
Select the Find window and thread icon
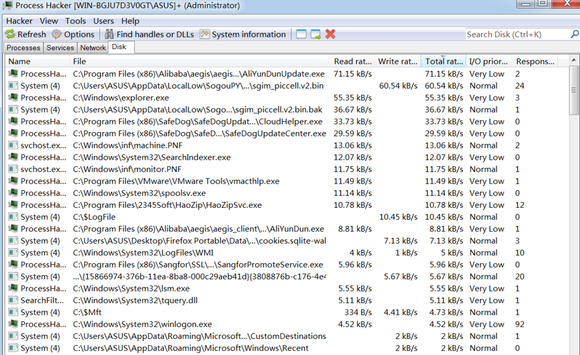coord(315,34)
